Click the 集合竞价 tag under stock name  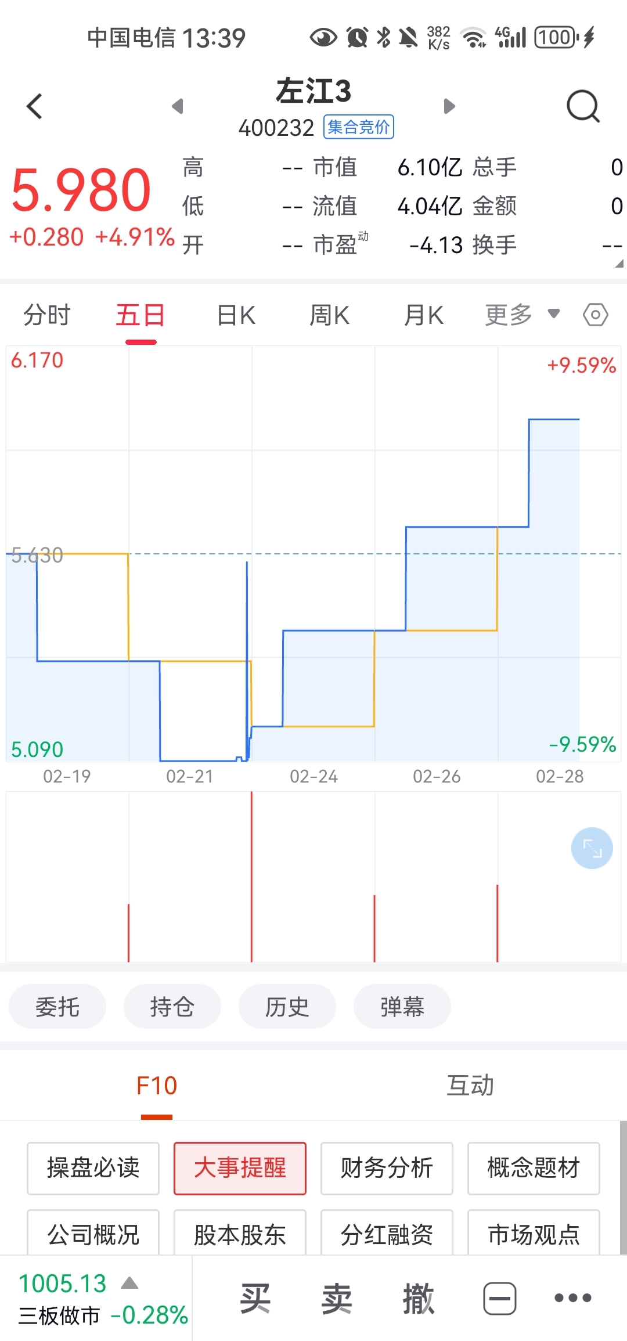click(358, 127)
